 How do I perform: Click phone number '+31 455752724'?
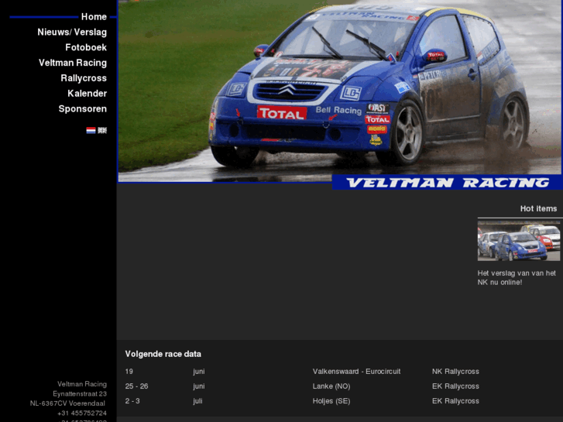(82, 413)
